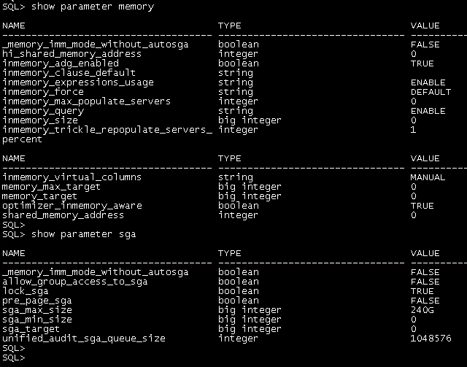467x367 pixels.
Task: Select the sga_min_size parameter name
Action: tap(36, 320)
